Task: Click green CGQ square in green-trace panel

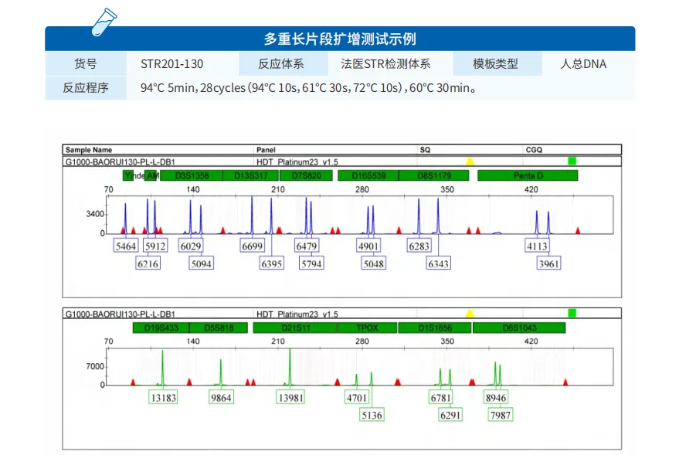Action: [572, 313]
